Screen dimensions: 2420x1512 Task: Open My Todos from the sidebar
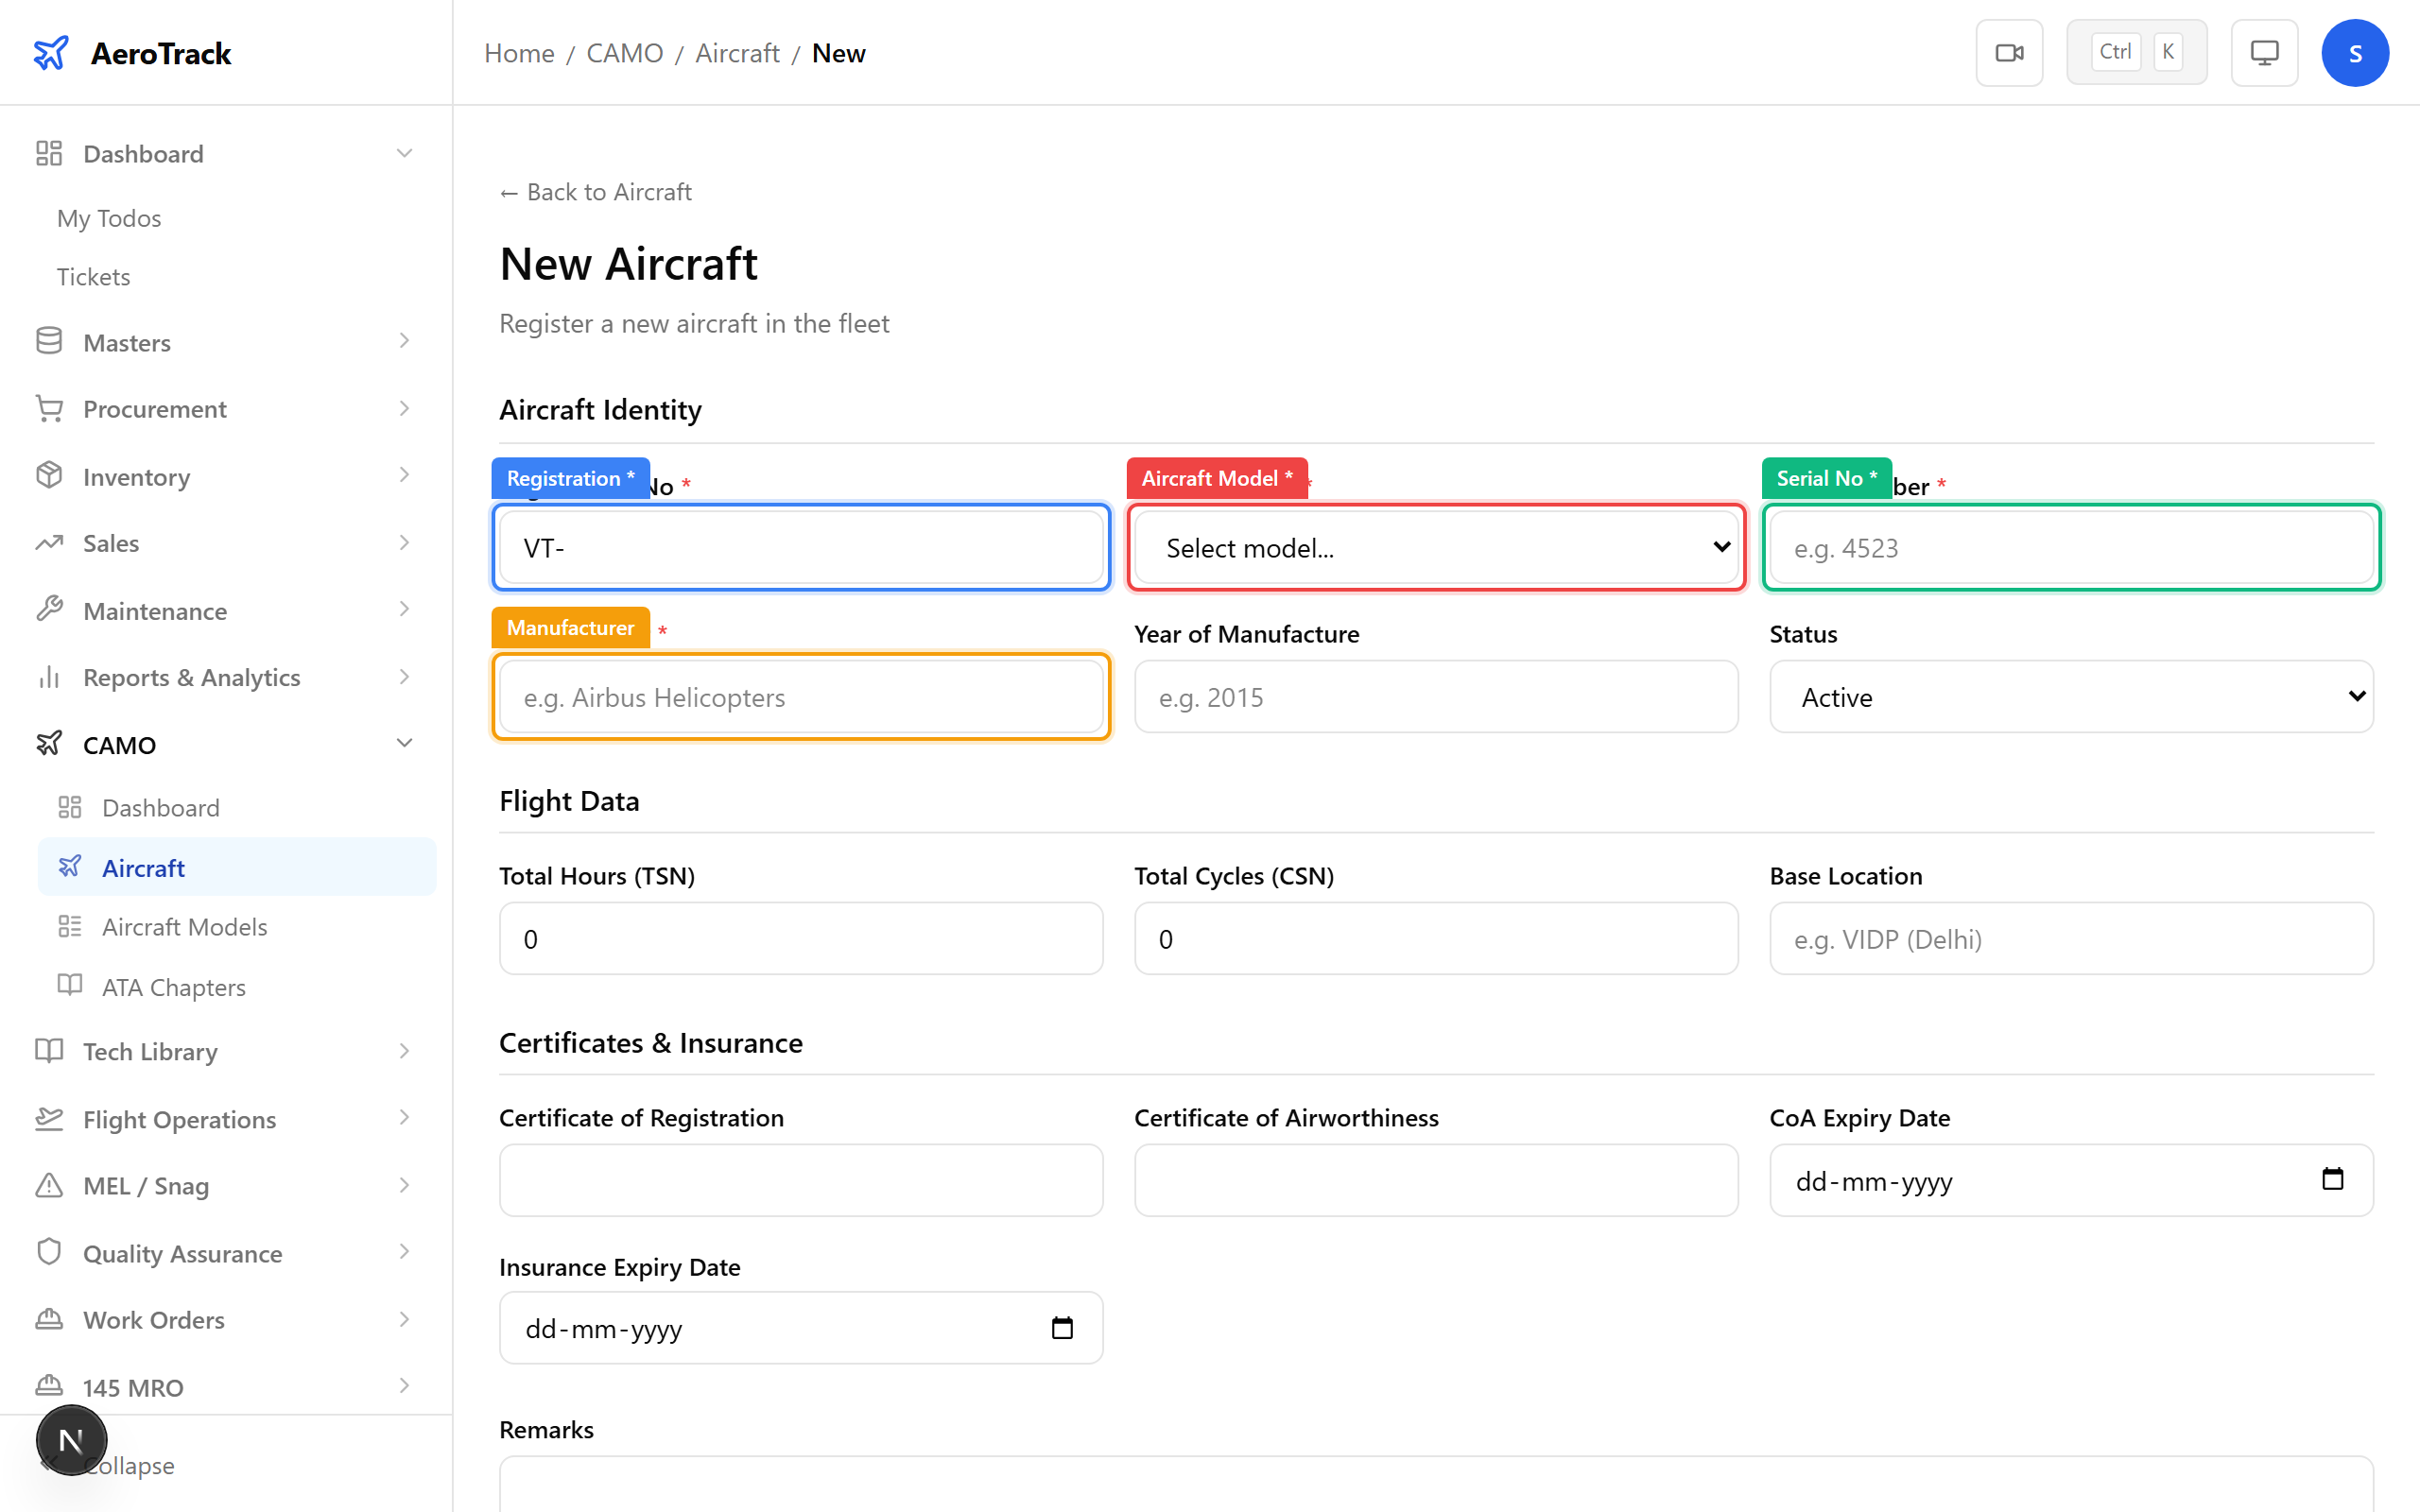click(108, 218)
